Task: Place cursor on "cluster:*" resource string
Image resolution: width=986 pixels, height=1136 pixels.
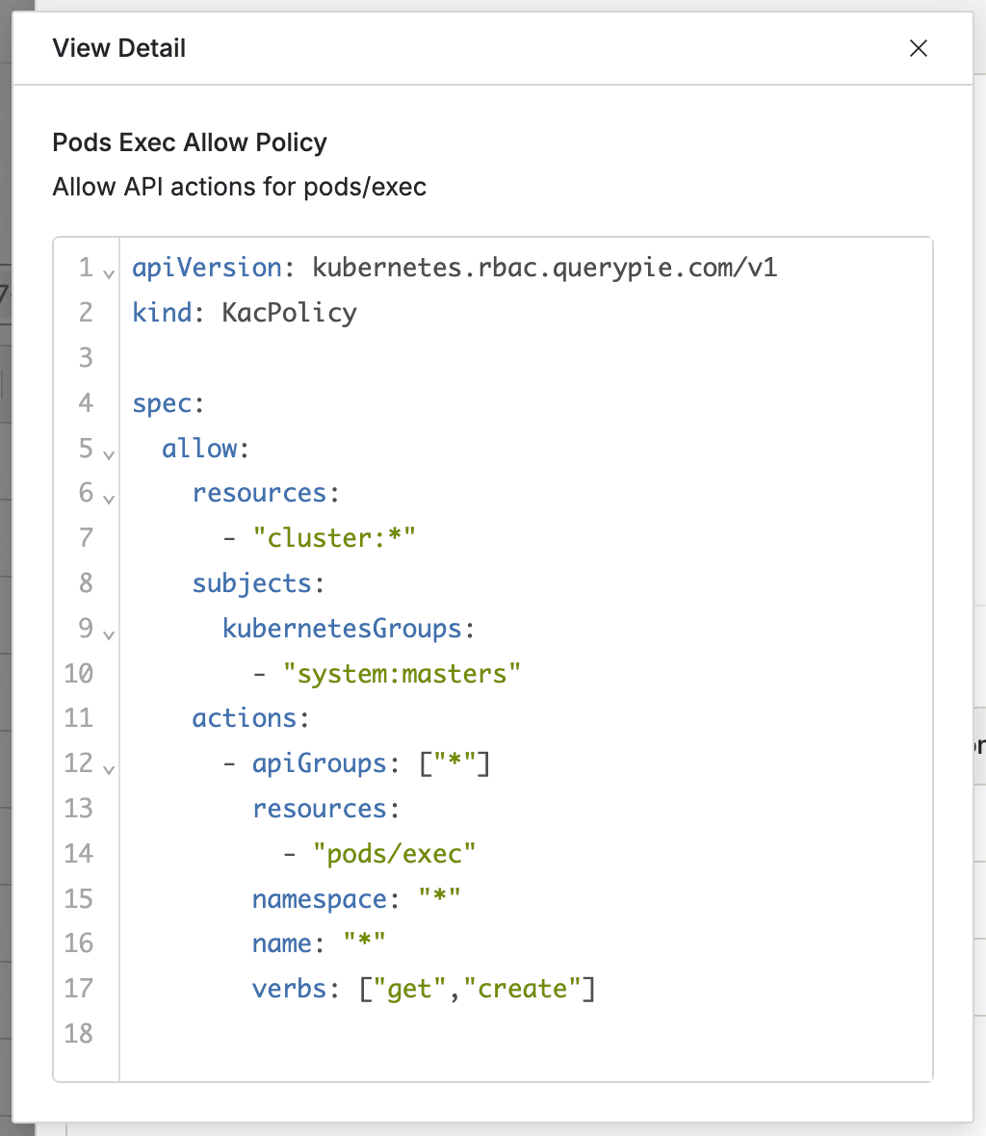Action: (333, 538)
